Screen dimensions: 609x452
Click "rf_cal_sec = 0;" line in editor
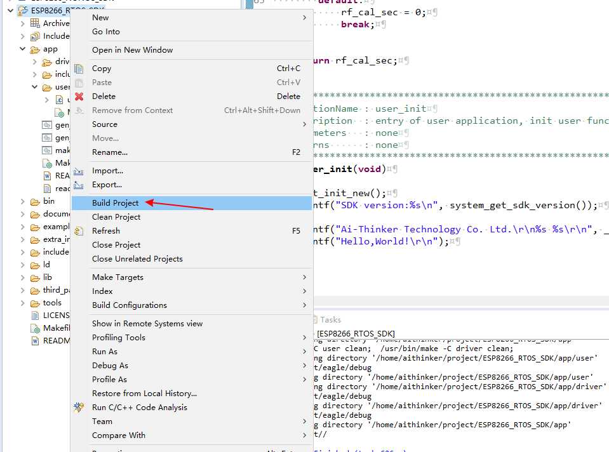(384, 13)
